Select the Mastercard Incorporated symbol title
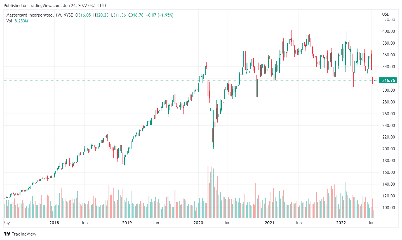This screenshot has height=240, width=402. [x=29, y=15]
